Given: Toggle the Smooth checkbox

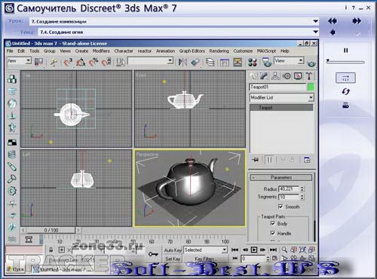Looking at the screenshot, I should [280, 207].
